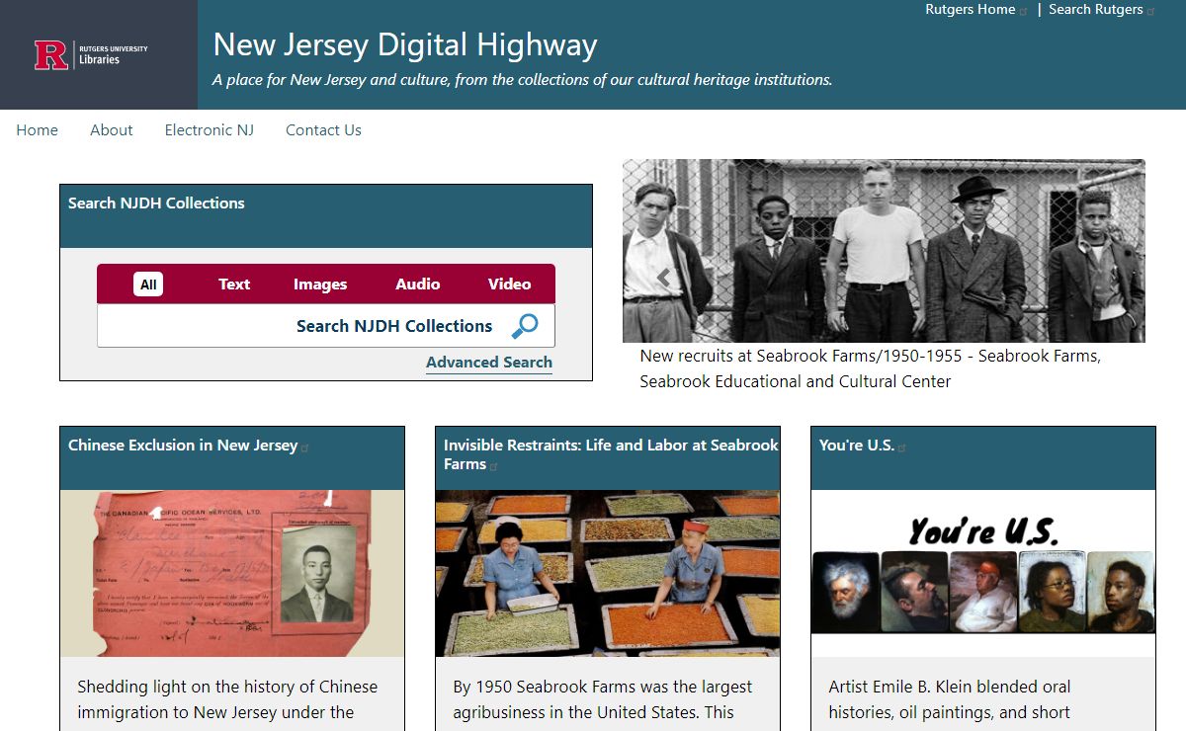The width and height of the screenshot is (1186, 731).
Task: Click the magnifying glass search icon
Action: pos(525,326)
